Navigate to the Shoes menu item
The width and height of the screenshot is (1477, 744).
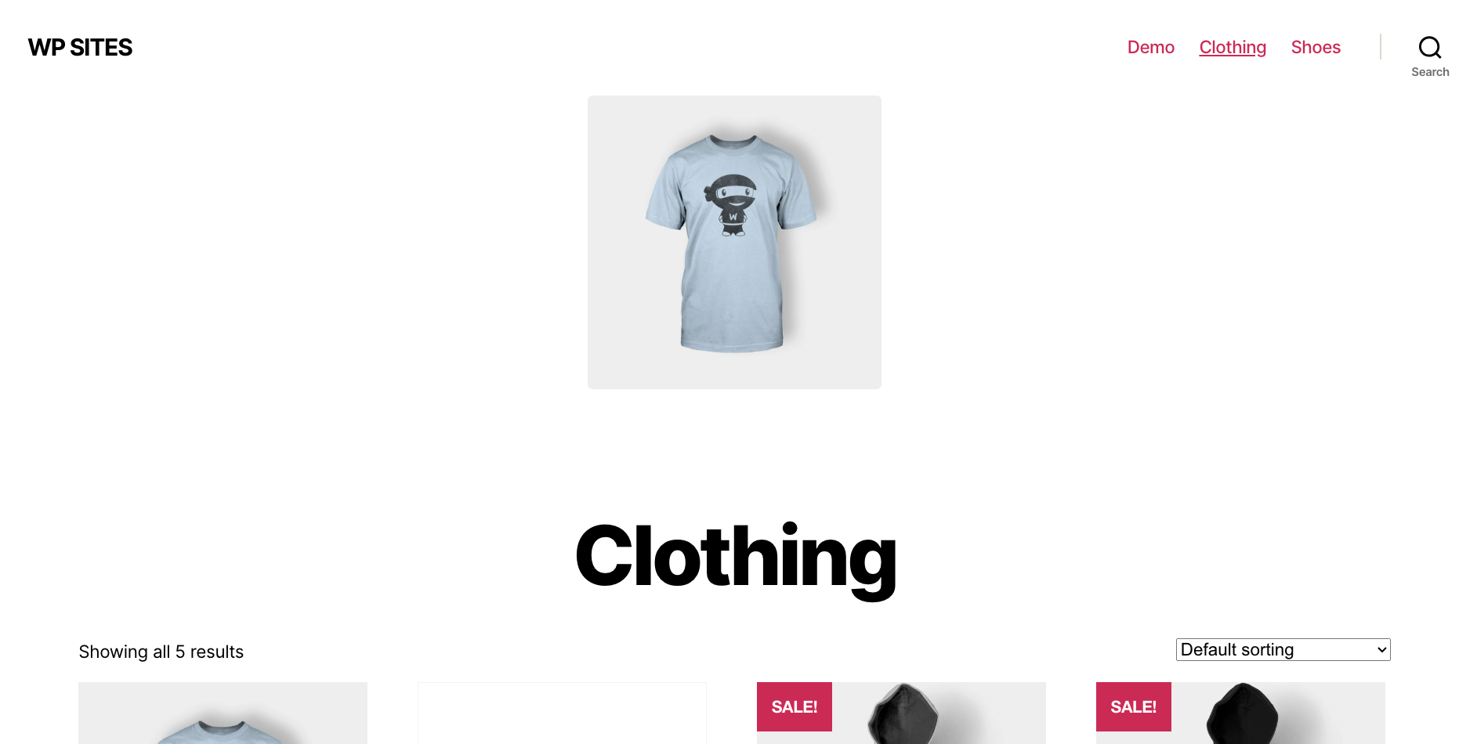[1316, 47]
